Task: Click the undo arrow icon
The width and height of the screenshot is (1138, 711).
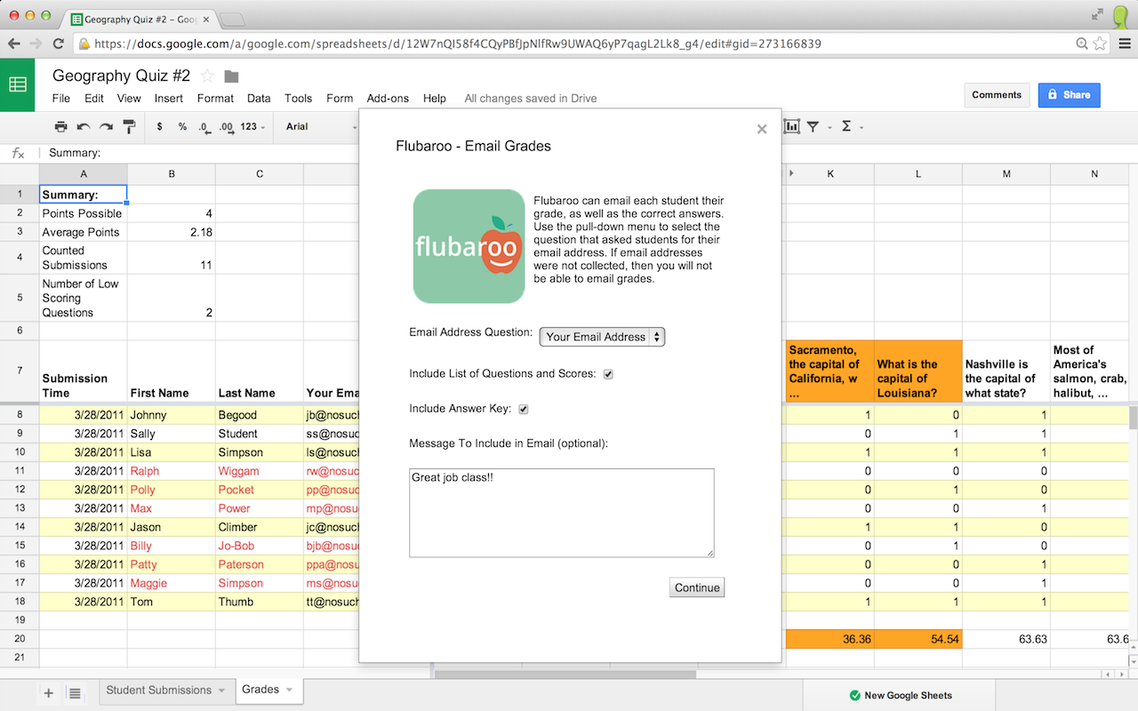Action: (x=84, y=127)
